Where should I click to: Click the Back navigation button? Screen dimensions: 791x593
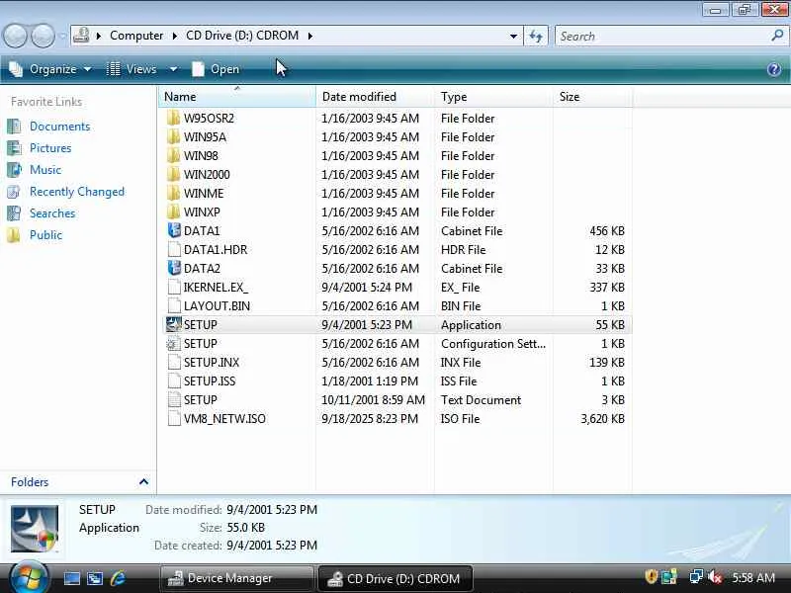15,37
